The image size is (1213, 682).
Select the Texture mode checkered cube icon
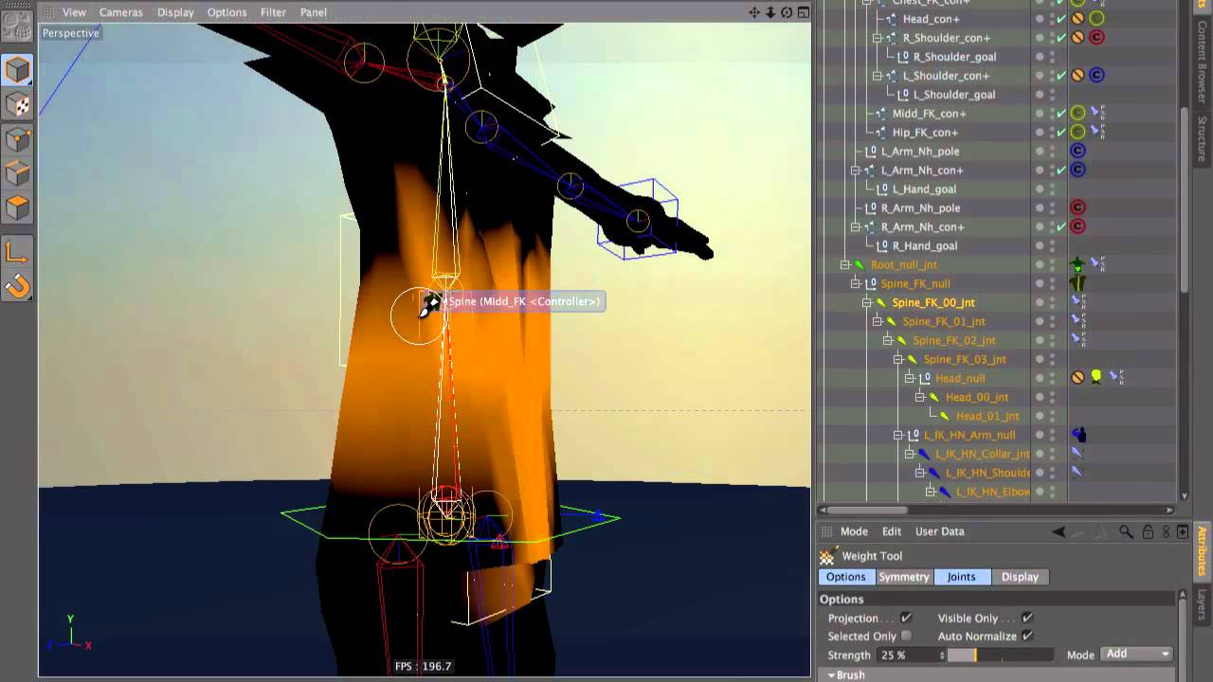pos(17,105)
